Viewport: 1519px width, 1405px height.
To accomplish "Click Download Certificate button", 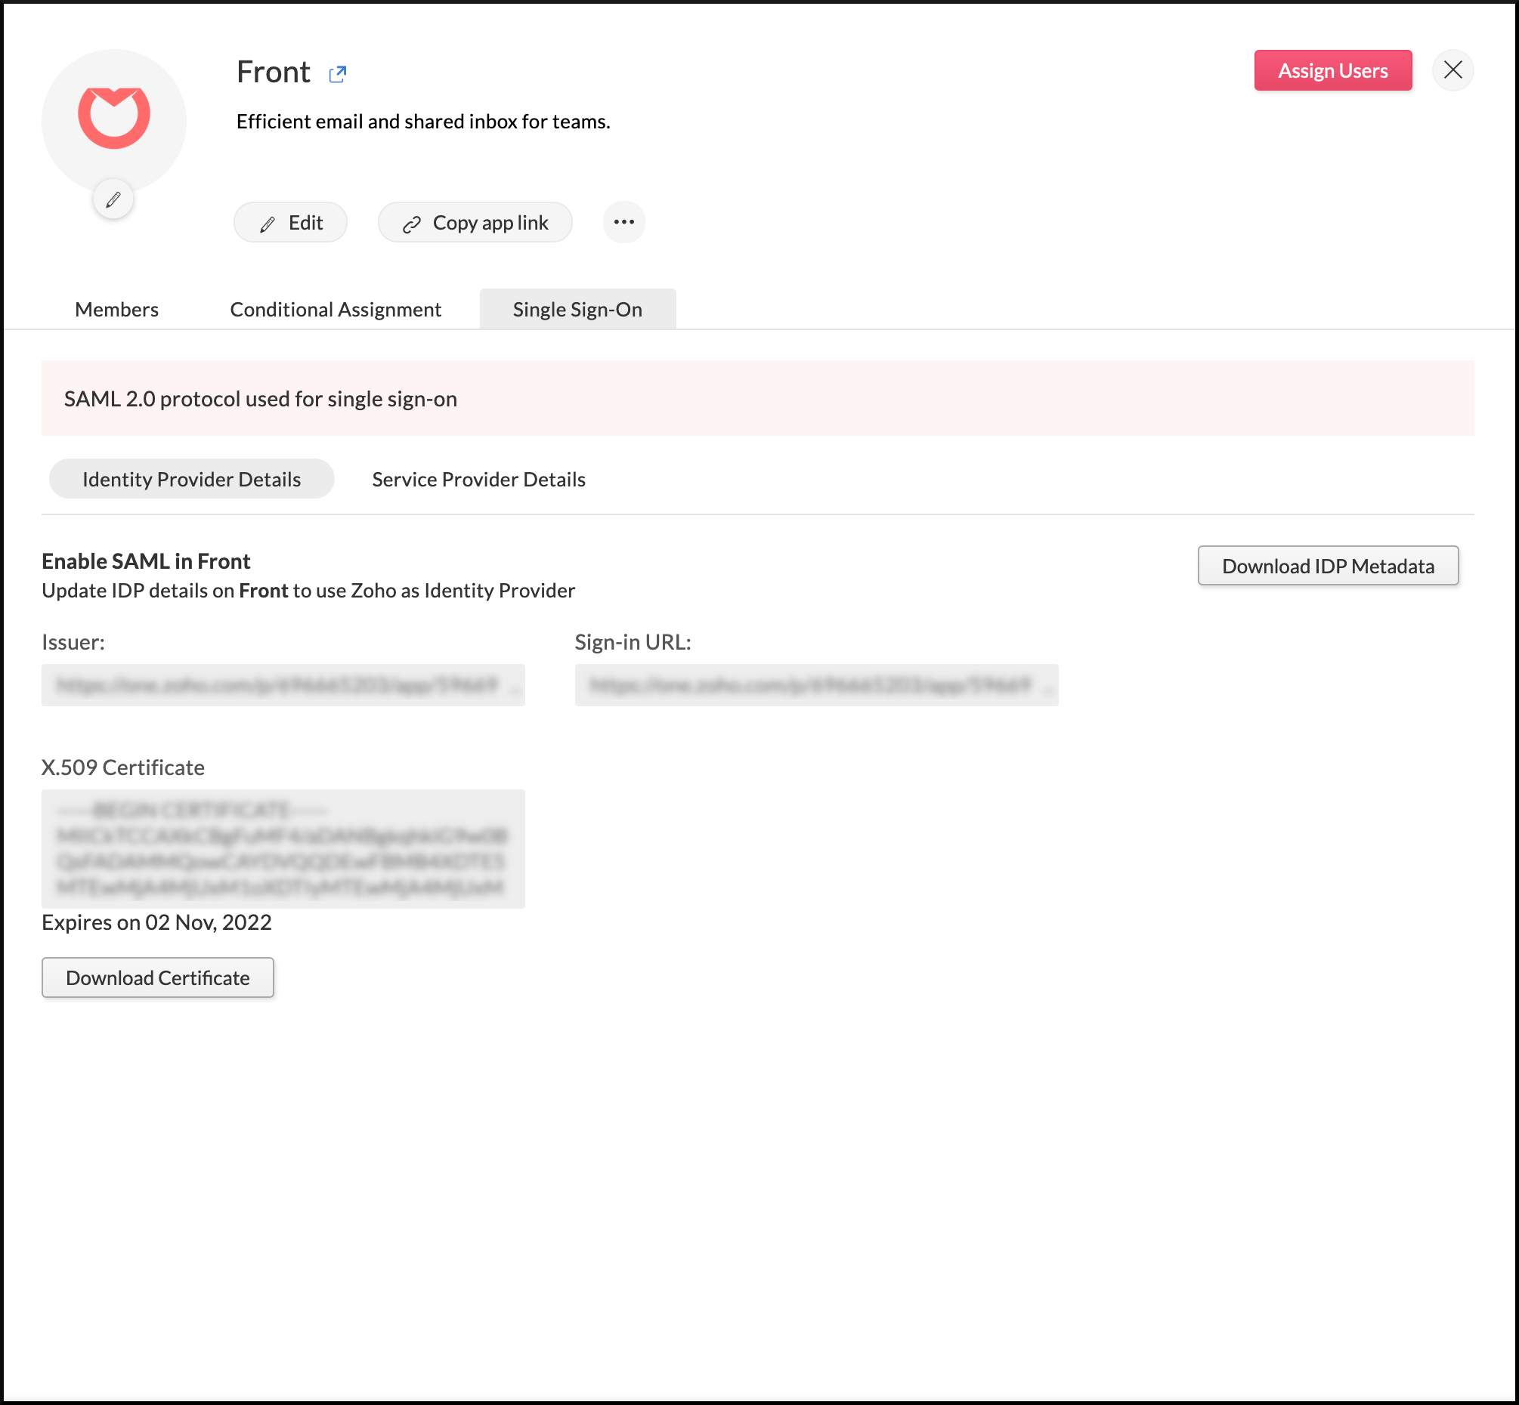I will point(156,977).
